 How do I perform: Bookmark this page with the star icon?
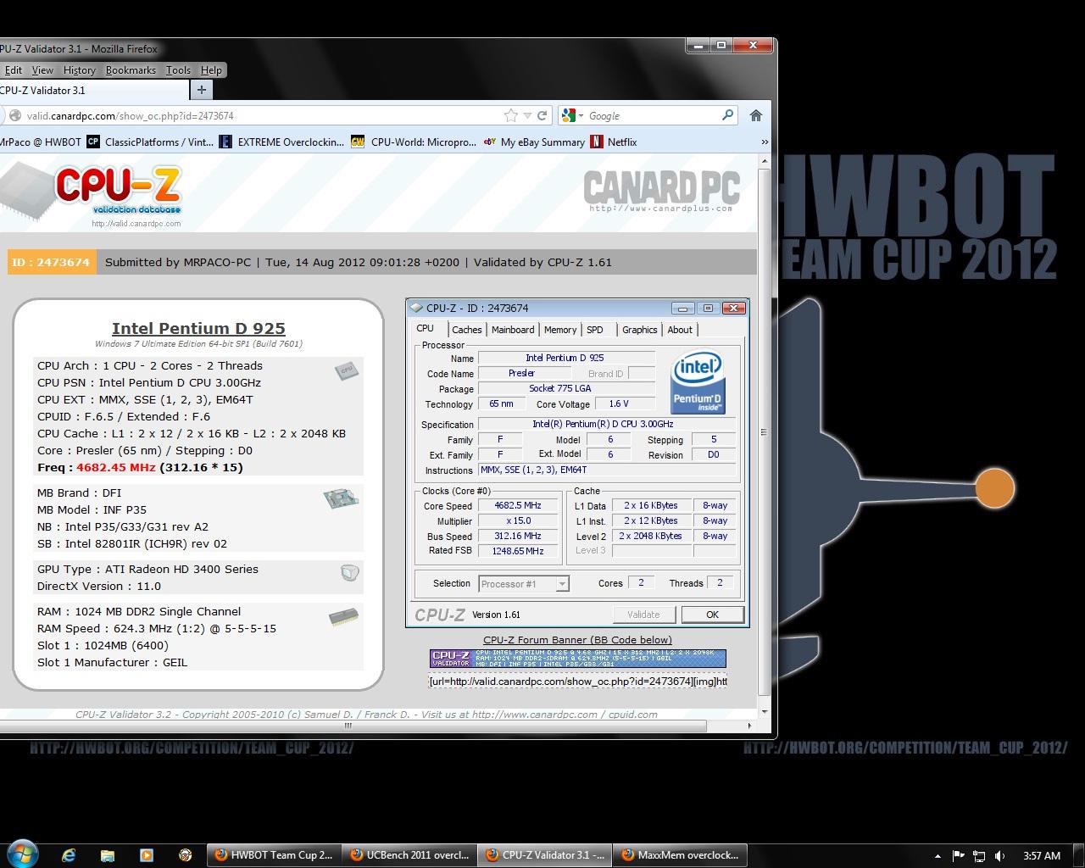[x=510, y=115]
